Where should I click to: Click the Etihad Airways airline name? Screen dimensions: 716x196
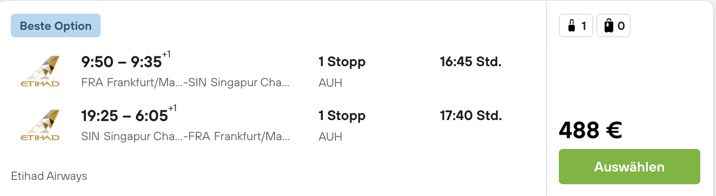pos(49,176)
